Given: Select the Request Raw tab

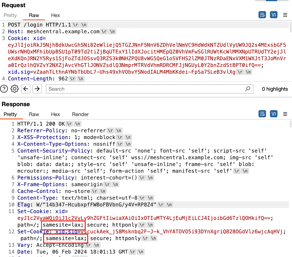Looking at the screenshot, I should (34, 15).
